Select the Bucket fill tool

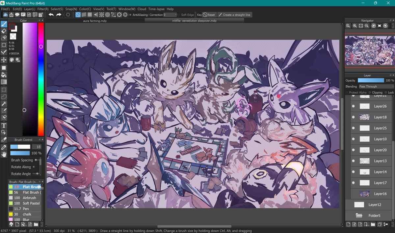tap(4, 75)
